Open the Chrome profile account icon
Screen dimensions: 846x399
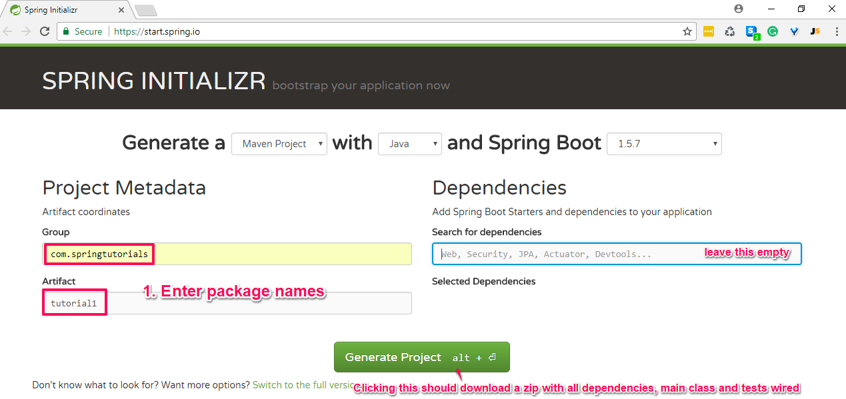point(738,9)
